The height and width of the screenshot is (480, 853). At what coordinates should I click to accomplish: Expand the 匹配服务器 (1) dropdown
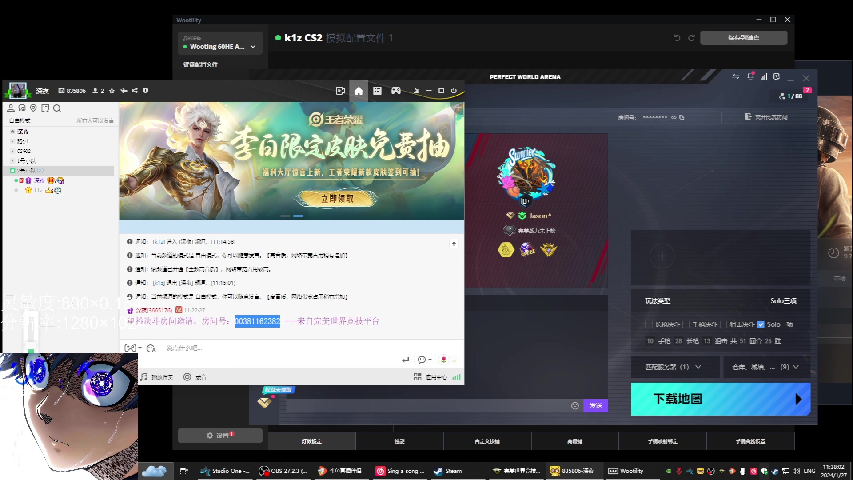[x=675, y=367]
